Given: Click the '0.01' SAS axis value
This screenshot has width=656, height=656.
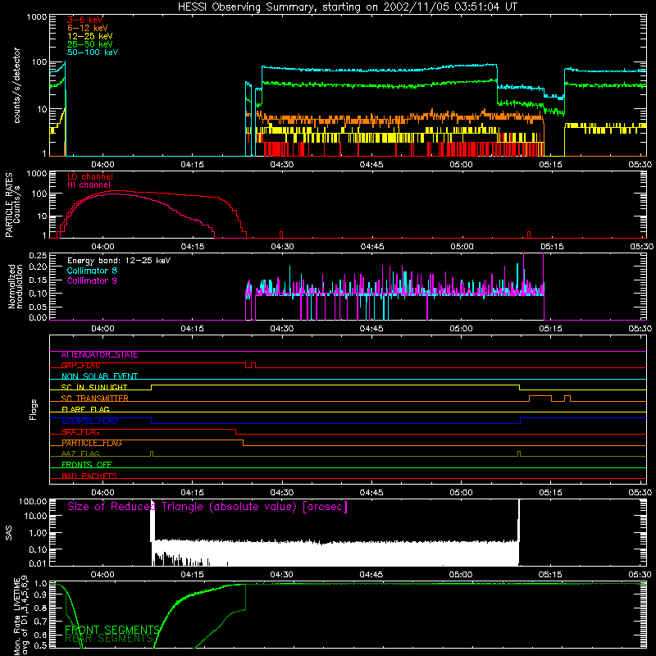Looking at the screenshot, I should pos(38,563).
